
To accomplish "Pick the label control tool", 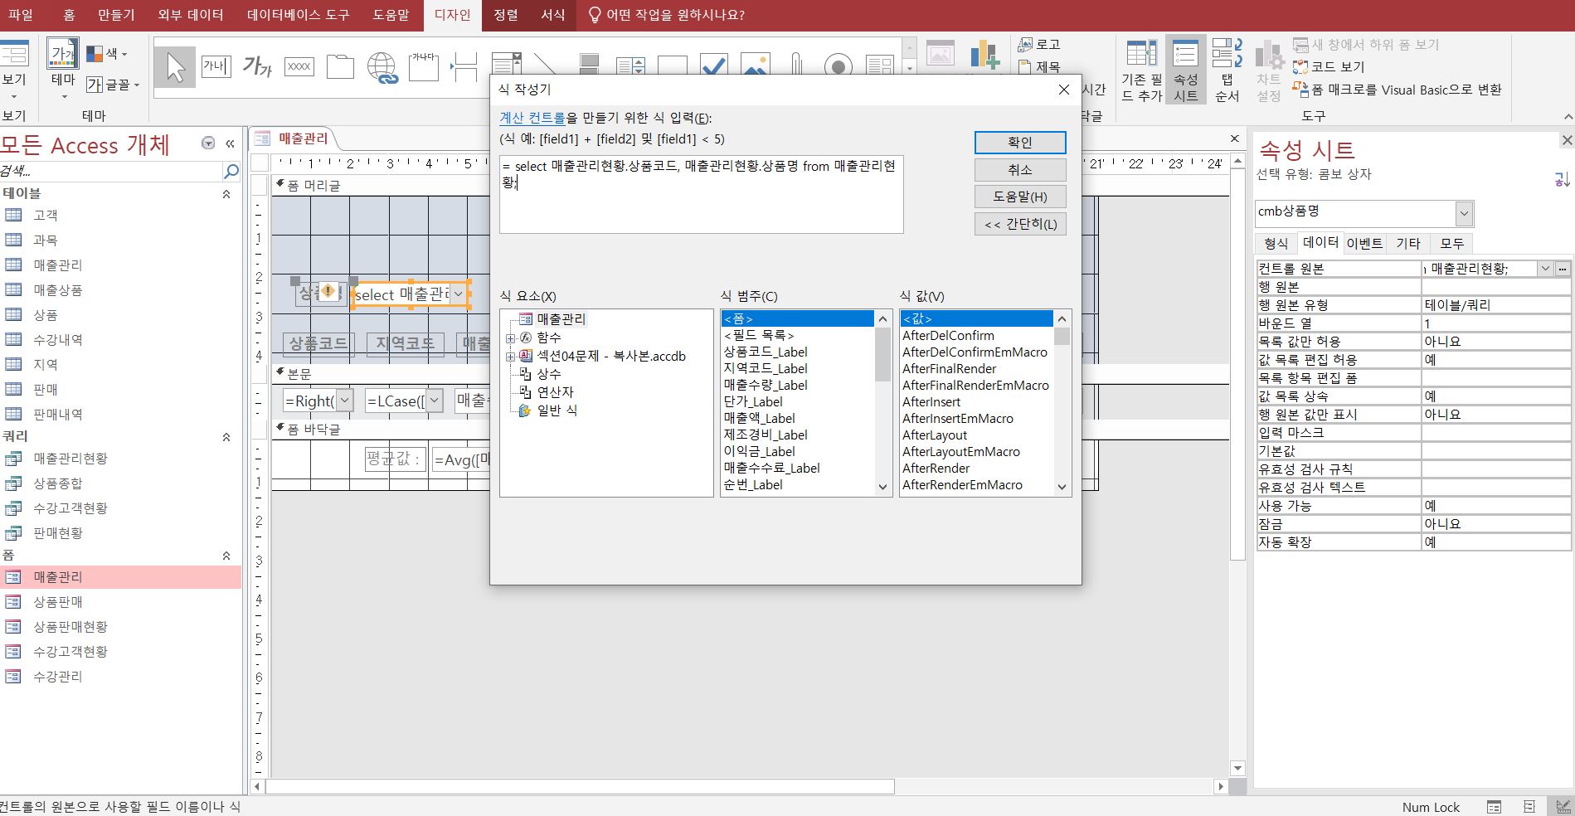I will point(257,66).
